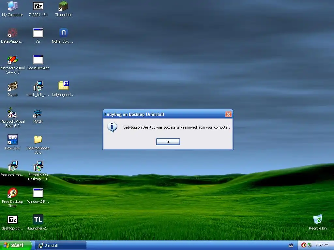Close the Ladybug on Desktop Uninstall dialog

click(228, 114)
